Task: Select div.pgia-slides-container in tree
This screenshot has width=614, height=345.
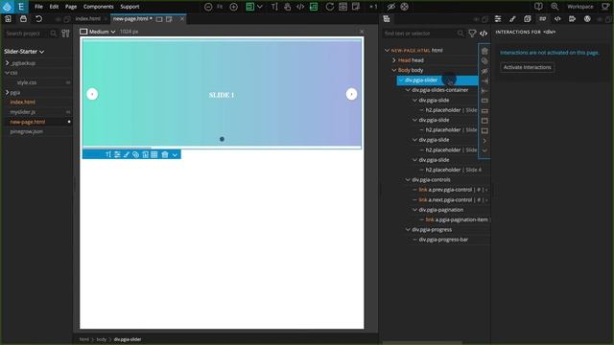Action: 439,90
